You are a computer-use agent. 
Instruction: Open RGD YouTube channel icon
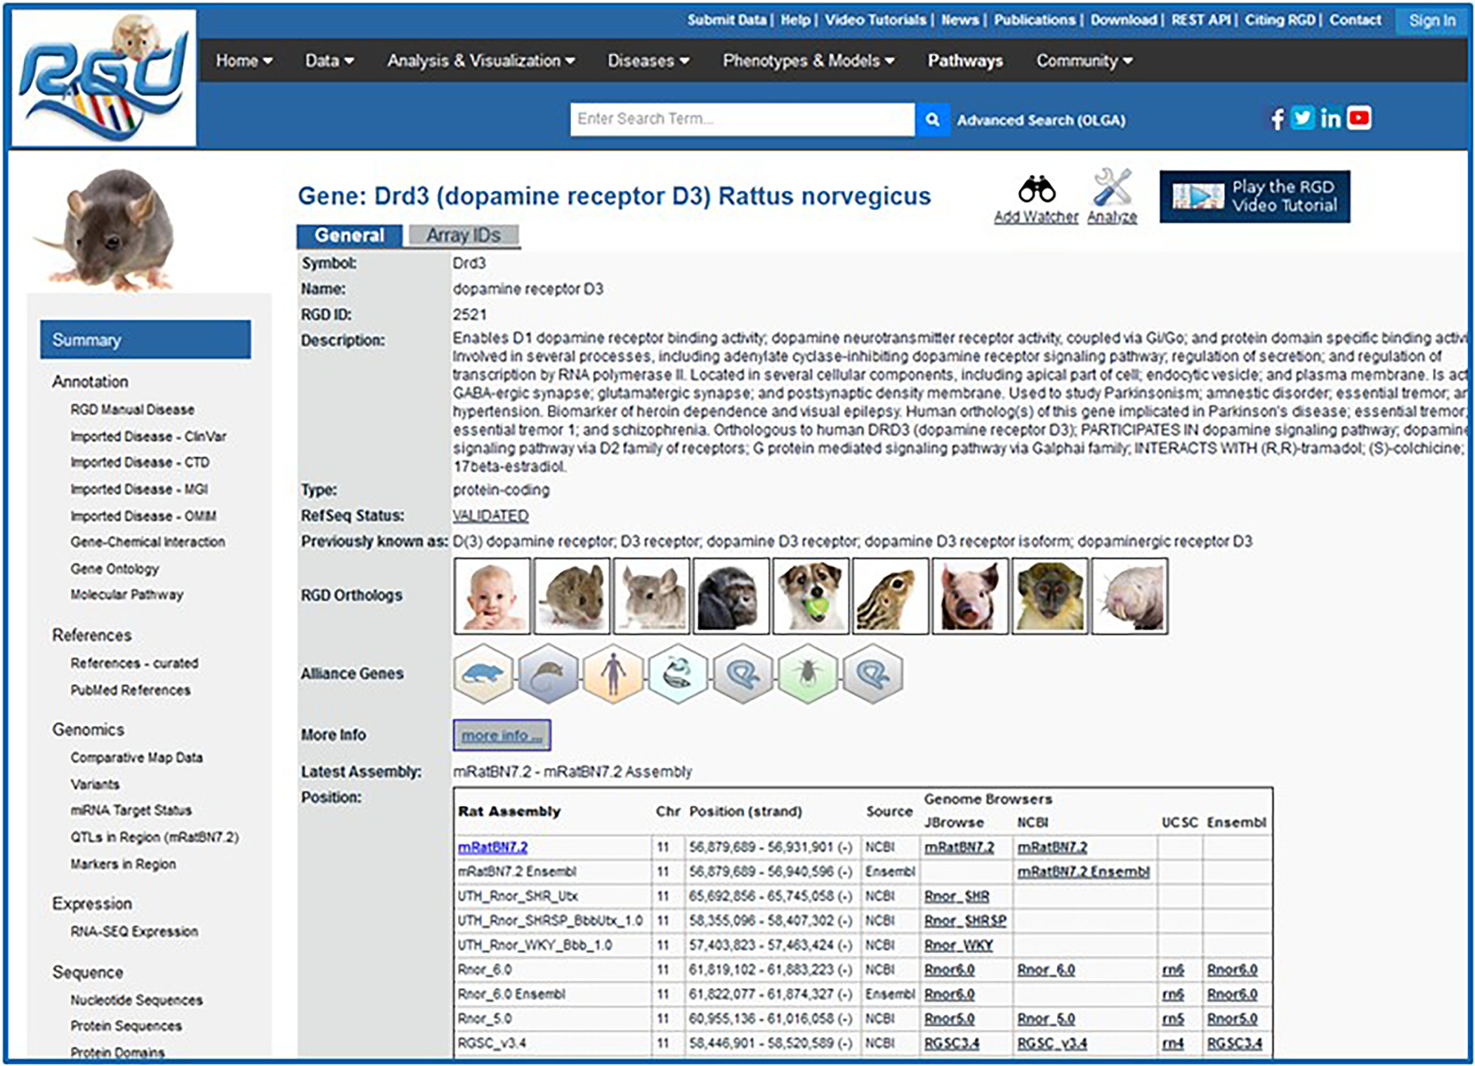point(1359,118)
